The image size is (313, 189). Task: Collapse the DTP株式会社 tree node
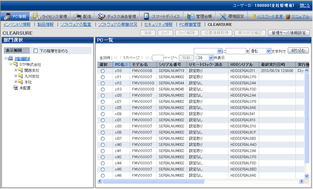[11, 64]
